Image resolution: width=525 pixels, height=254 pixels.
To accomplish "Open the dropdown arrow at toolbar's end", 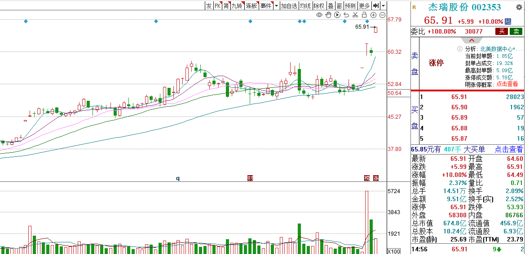I will (384, 6).
